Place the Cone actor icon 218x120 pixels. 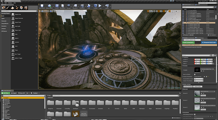click(x=13, y=46)
